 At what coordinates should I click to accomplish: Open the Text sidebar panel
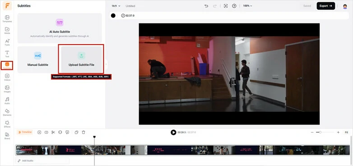pos(7,54)
